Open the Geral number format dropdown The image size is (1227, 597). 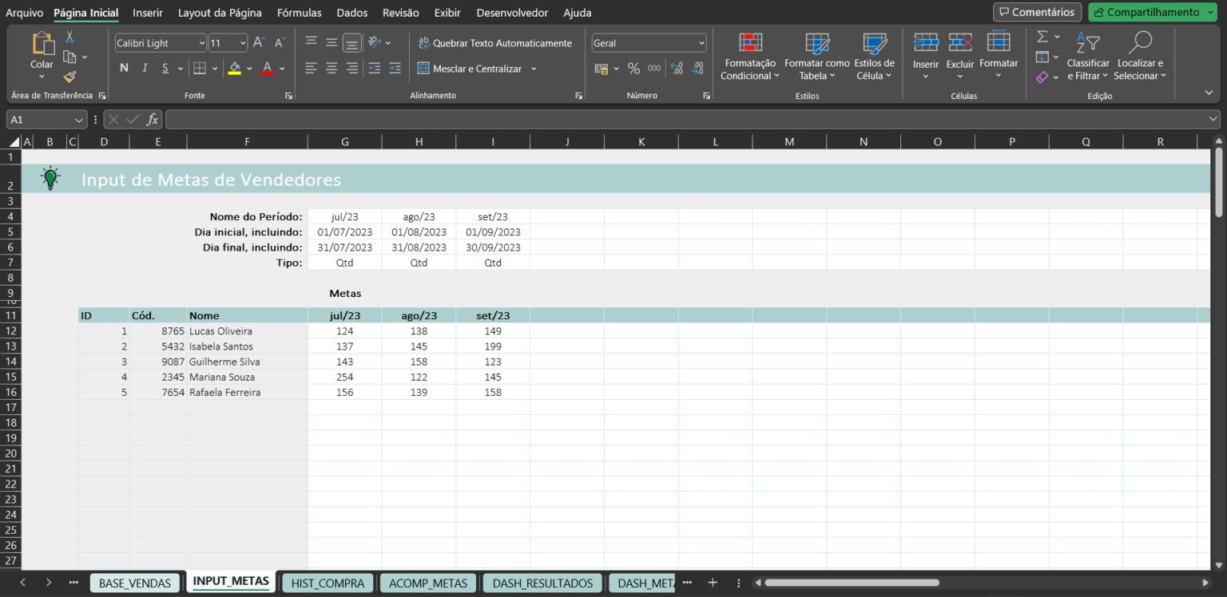pyautogui.click(x=648, y=42)
